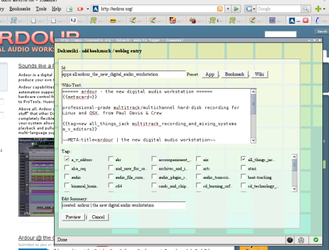Viewport: 329px width, 250px height.
Task: Open the address bar URL history dropdown
Action: pyautogui.click(x=228, y=9)
